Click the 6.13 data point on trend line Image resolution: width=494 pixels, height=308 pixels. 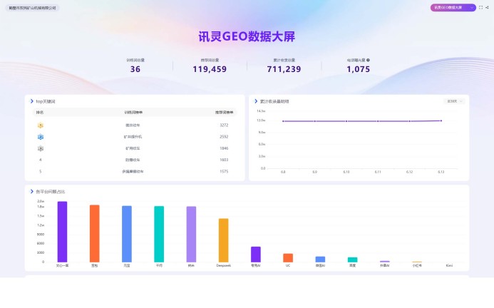pos(441,120)
